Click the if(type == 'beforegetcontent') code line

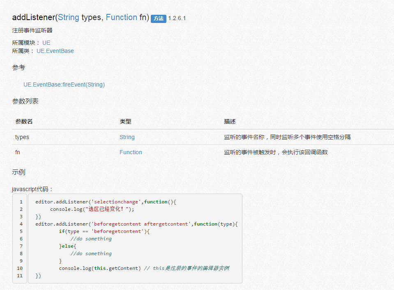point(104,231)
